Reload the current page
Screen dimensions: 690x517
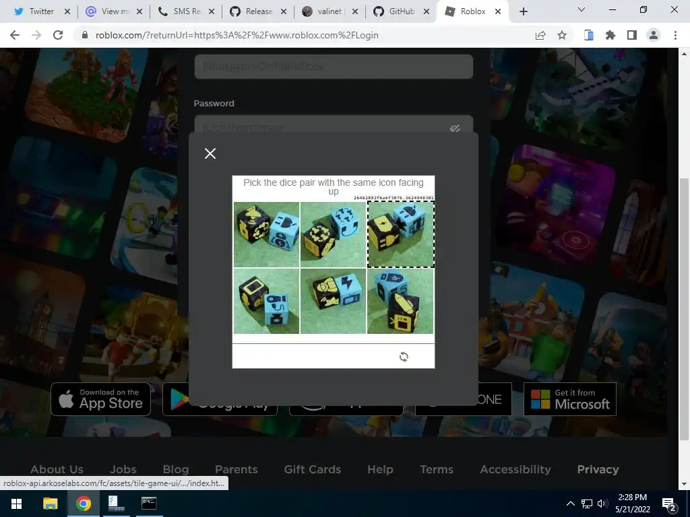tap(58, 35)
